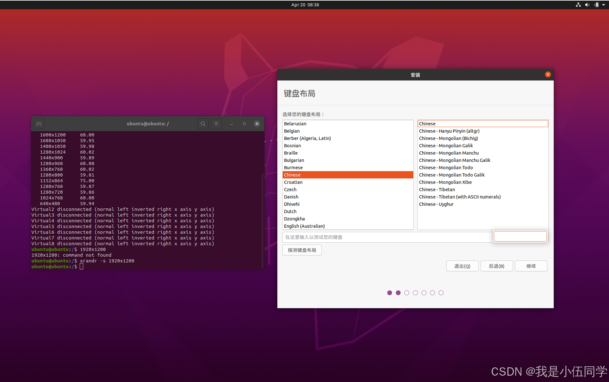The height and width of the screenshot is (382, 609).
Task: Click the volume speaker icon in top bar
Action: point(587,4)
